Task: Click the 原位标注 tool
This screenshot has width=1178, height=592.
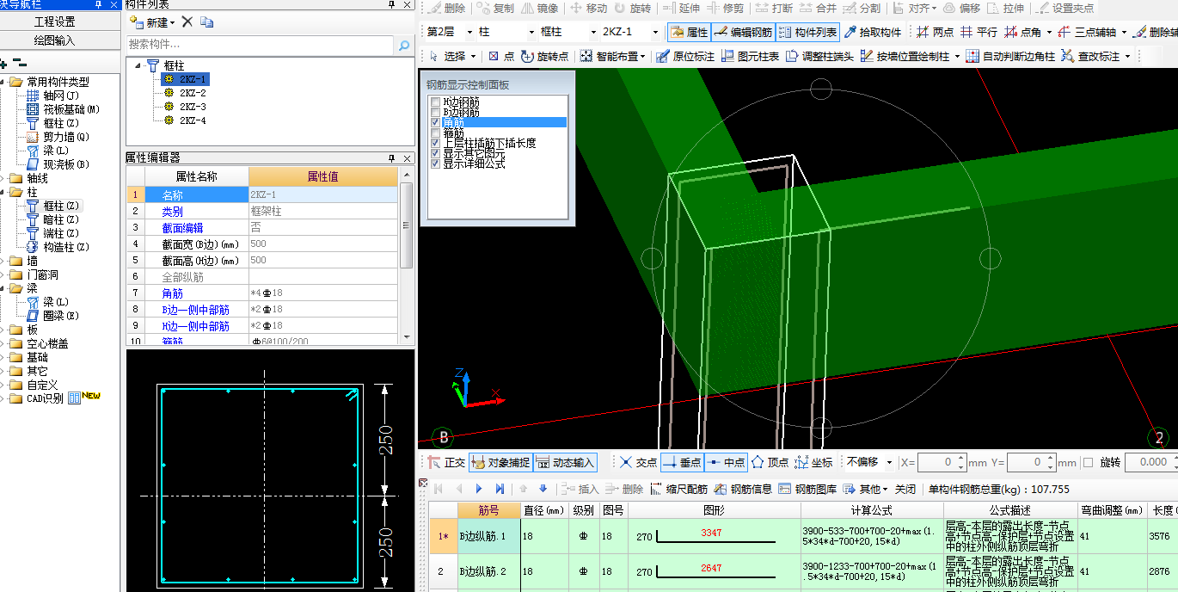Action: tap(684, 56)
